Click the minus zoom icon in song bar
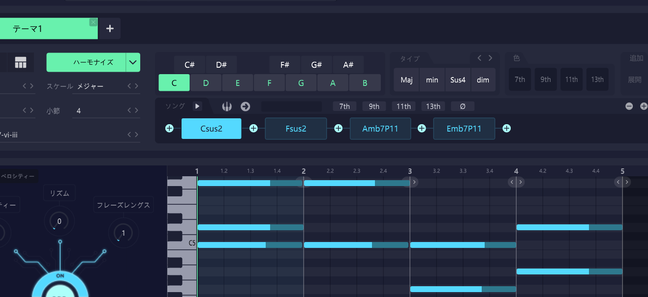Image resolution: width=648 pixels, height=297 pixels. tap(629, 107)
